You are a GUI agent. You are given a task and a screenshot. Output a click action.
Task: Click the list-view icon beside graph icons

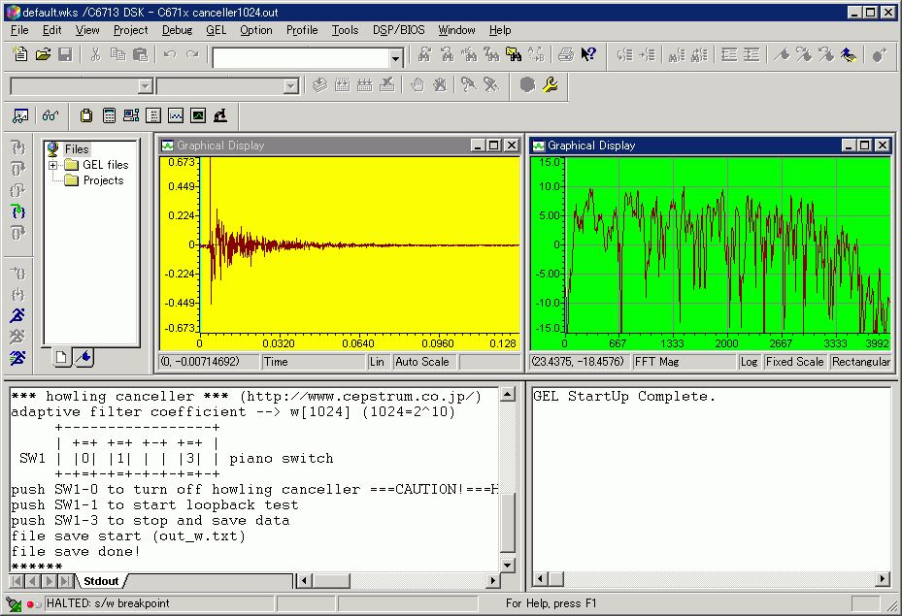(x=153, y=116)
